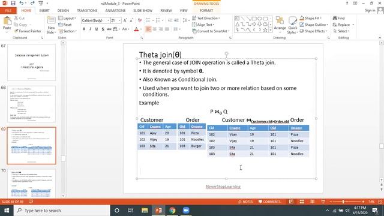Image resolution: width=384 pixels, height=216 pixels.
Task: Click the font color A swatch
Action: pos(136,29)
